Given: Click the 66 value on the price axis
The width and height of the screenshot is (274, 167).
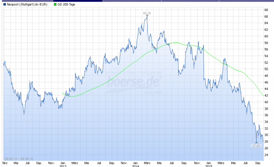Looking at the screenshot, I should pyautogui.click(x=266, y=17).
